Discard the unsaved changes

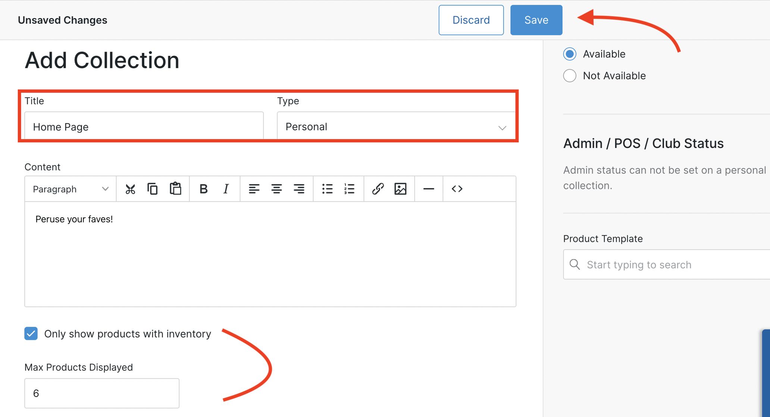pos(471,20)
